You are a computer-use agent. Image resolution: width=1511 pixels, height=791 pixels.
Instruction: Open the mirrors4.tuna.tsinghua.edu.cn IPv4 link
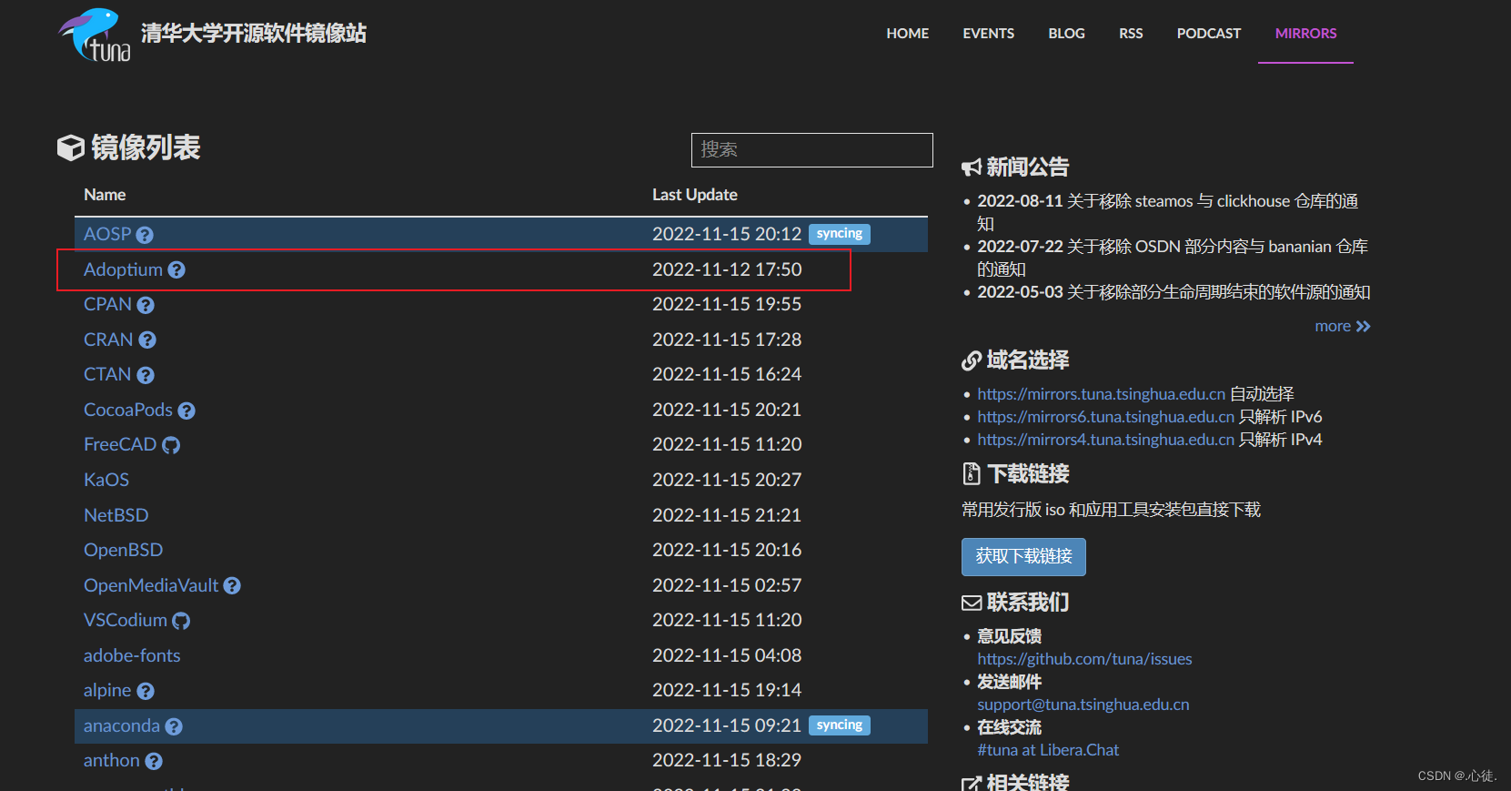pos(1106,440)
